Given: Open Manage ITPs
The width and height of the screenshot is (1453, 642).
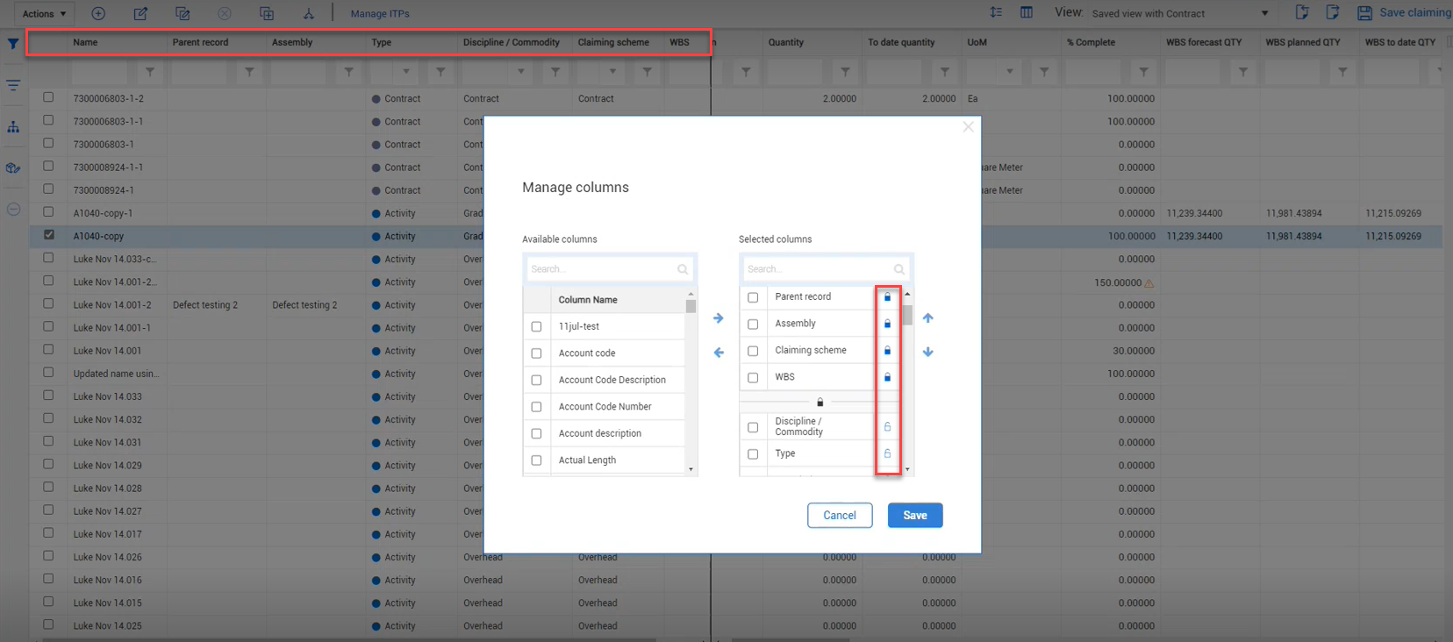Looking at the screenshot, I should point(380,13).
